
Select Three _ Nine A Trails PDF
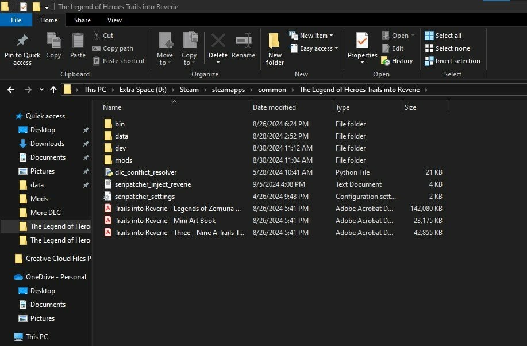coord(179,233)
